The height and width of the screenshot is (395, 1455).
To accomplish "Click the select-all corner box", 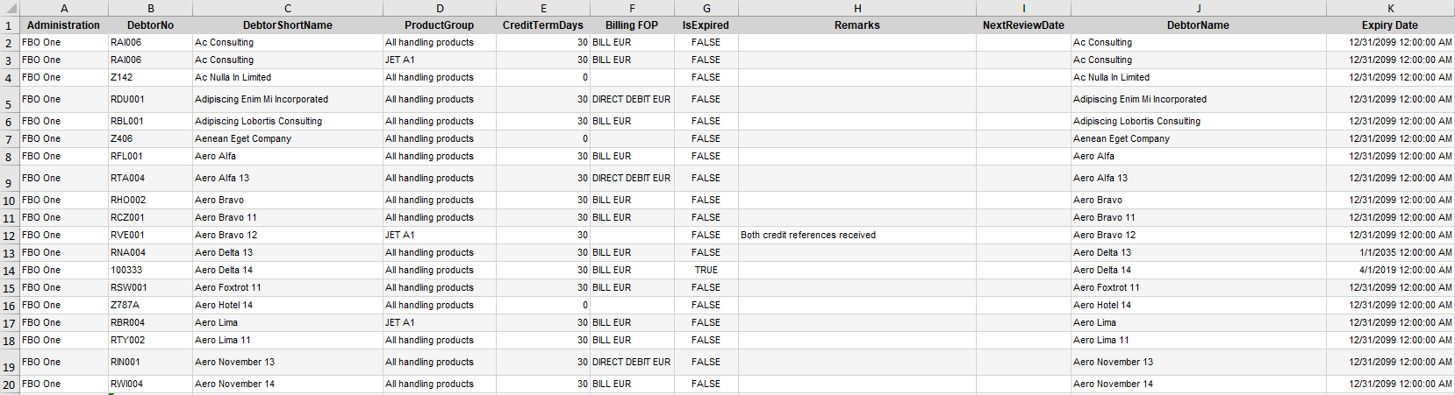I will click(10, 8).
